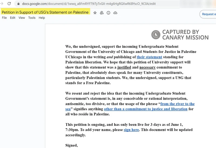Screen dimensions: 216x148
Task: Click the text 'all who reside in Palestine.'
Action: pyautogui.click(x=87, y=114)
